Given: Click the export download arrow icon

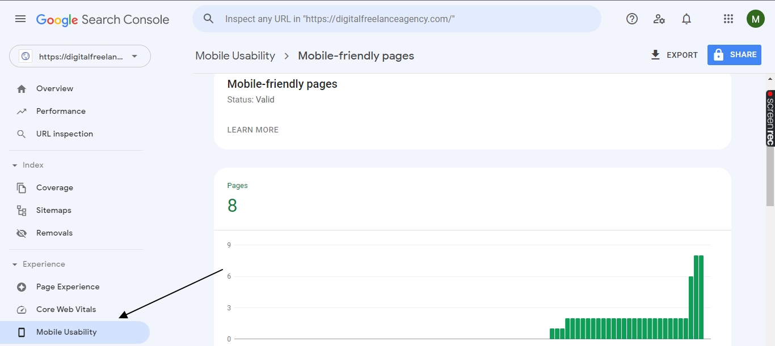Looking at the screenshot, I should (x=655, y=55).
